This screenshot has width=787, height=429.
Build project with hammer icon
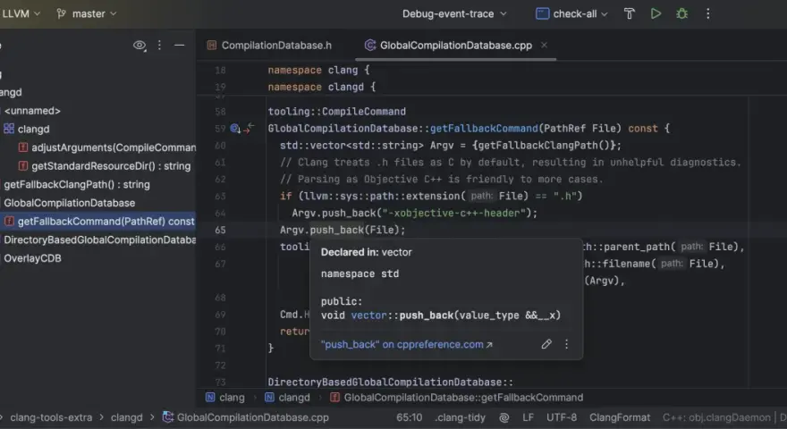[x=630, y=14]
